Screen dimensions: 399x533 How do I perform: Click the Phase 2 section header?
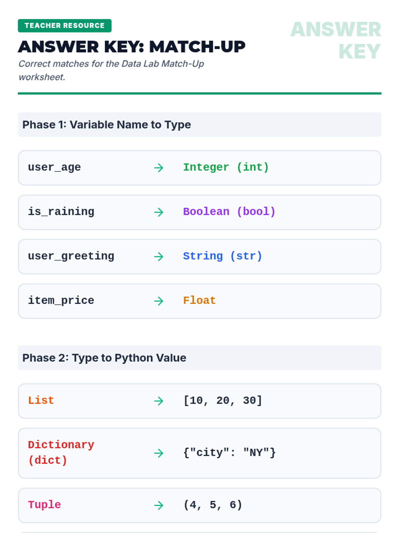(104, 358)
